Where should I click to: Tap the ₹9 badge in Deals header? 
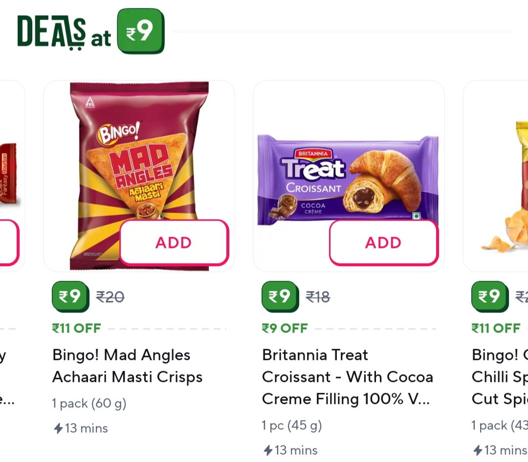click(x=141, y=31)
